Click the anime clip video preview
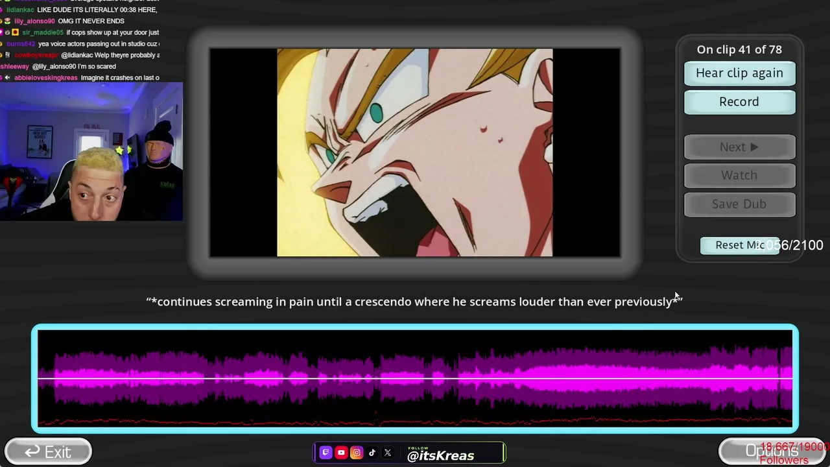This screenshot has height=467, width=830. [415, 152]
